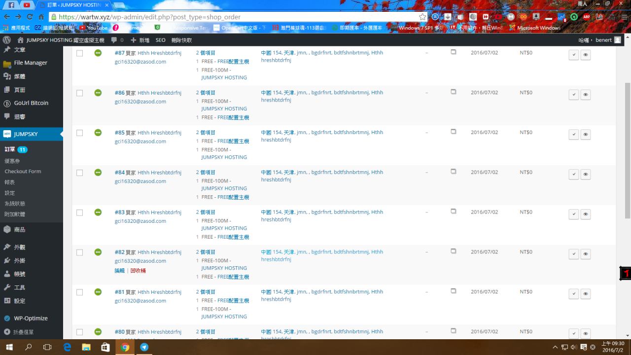Image resolution: width=631 pixels, height=355 pixels.
Task: Click the 回收桶 (Trash) link under order #82
Action: tap(138, 271)
